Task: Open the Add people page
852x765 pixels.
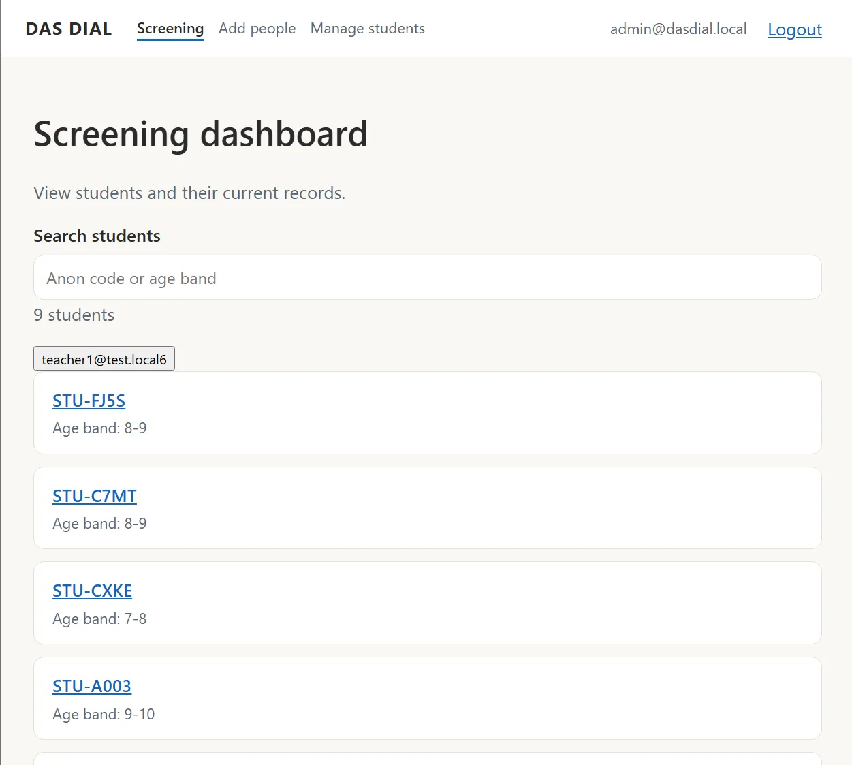Action: point(257,29)
